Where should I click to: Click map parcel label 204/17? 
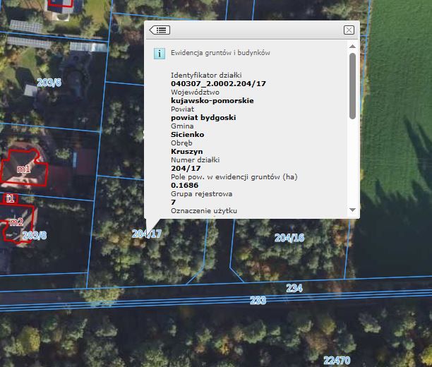coord(147,234)
